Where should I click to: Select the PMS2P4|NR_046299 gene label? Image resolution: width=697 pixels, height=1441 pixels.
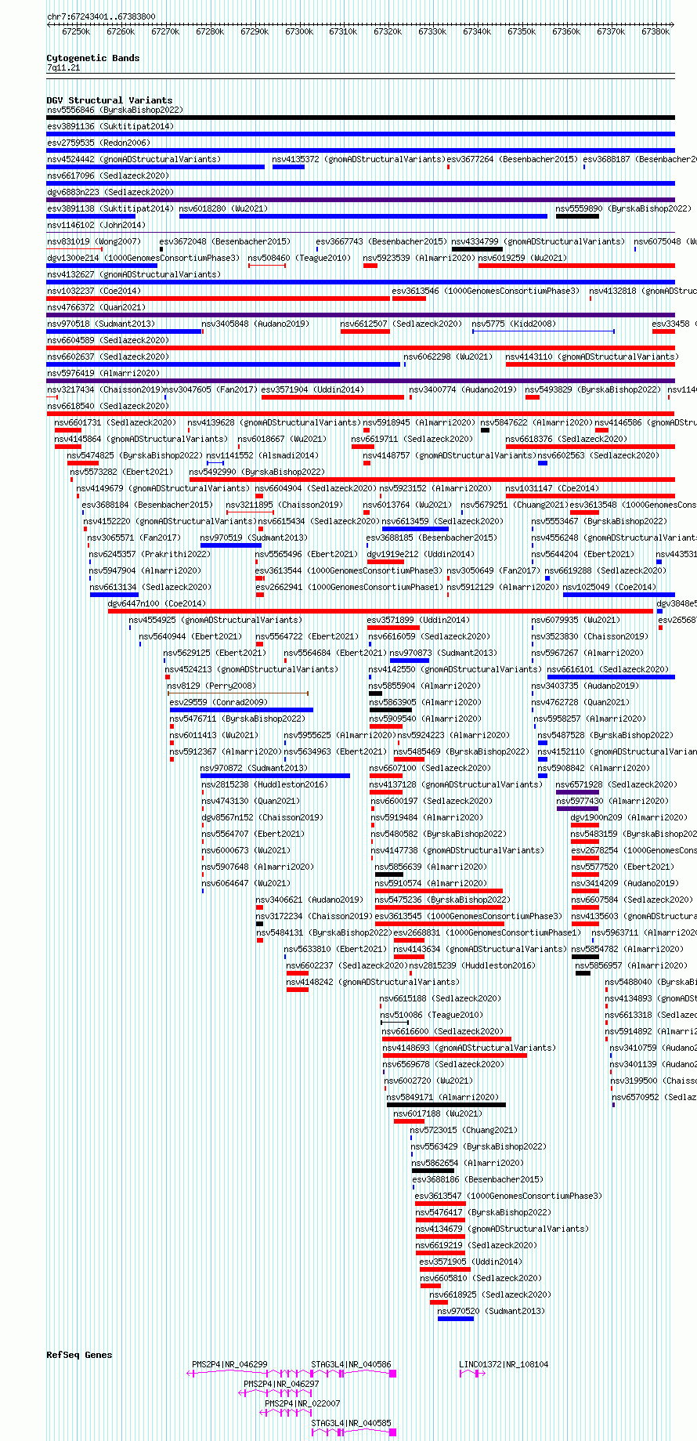click(229, 1364)
